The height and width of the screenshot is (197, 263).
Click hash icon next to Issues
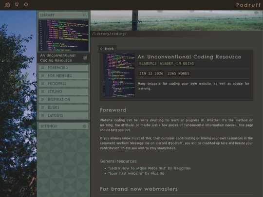[42, 107]
